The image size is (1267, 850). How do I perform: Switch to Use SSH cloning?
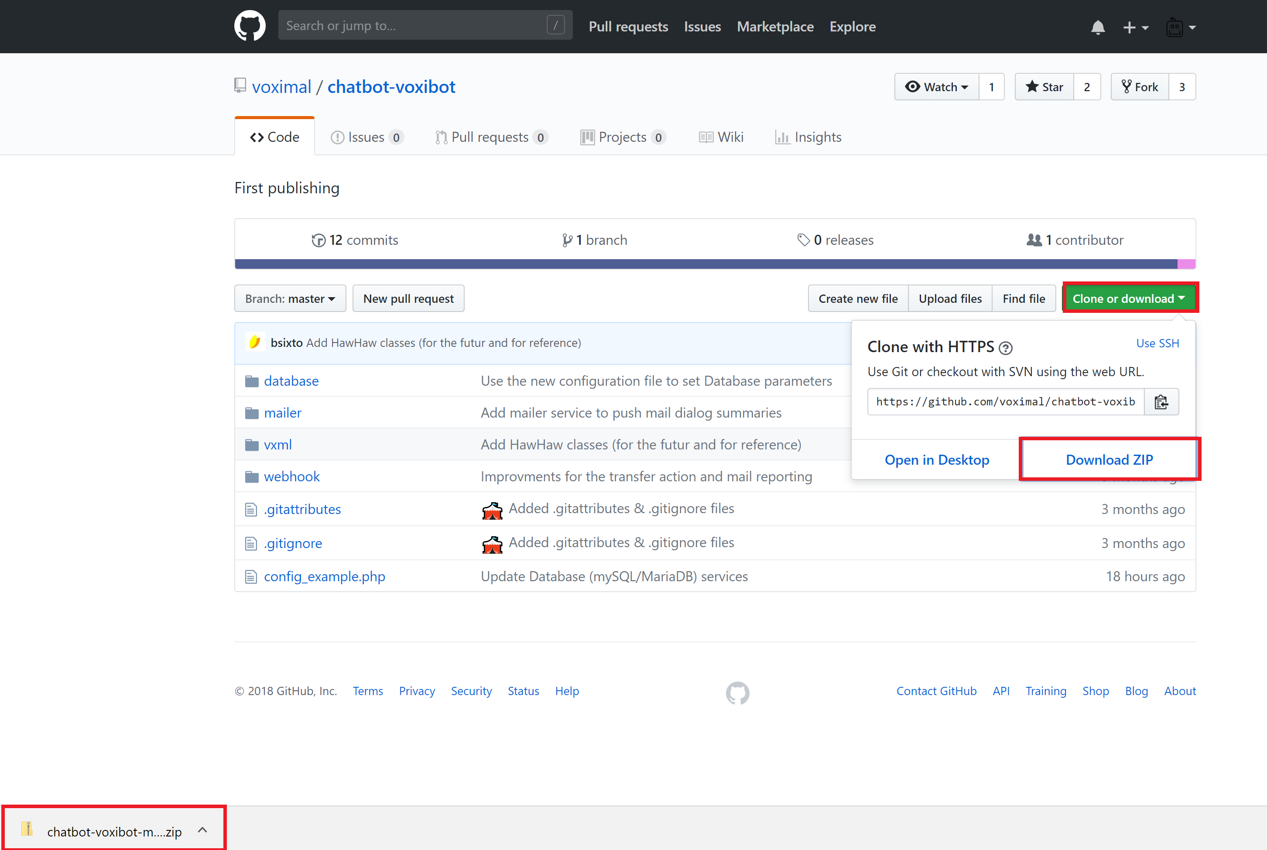1157,343
